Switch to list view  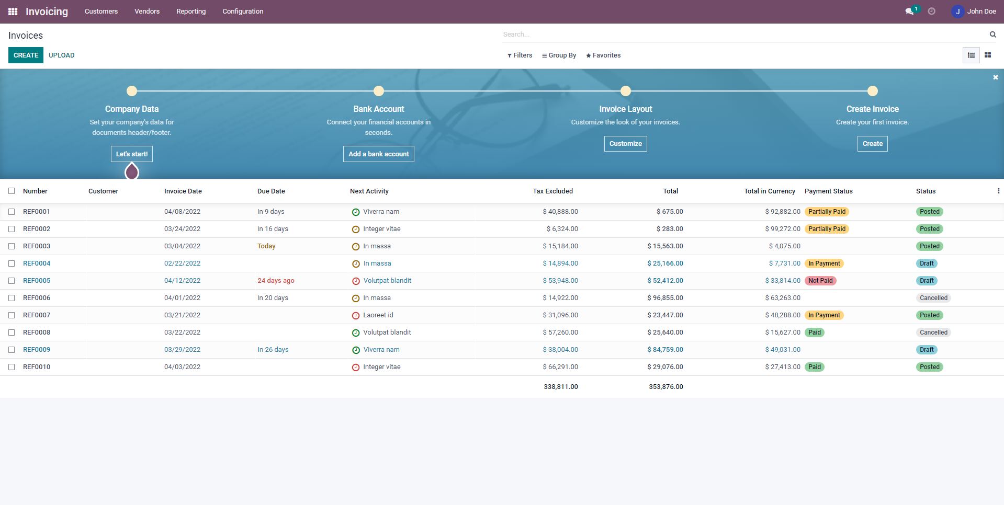pos(971,55)
